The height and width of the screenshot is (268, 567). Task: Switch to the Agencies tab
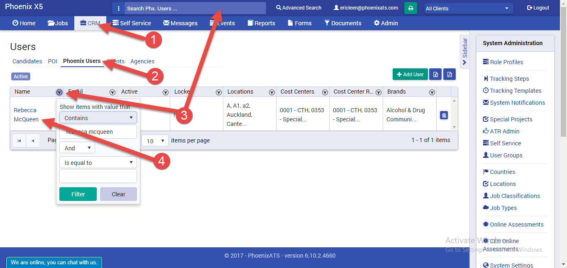point(142,61)
